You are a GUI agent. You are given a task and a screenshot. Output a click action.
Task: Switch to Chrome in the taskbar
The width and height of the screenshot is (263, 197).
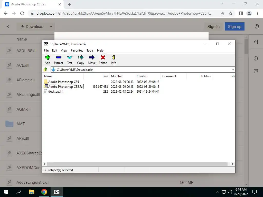click(x=44, y=192)
